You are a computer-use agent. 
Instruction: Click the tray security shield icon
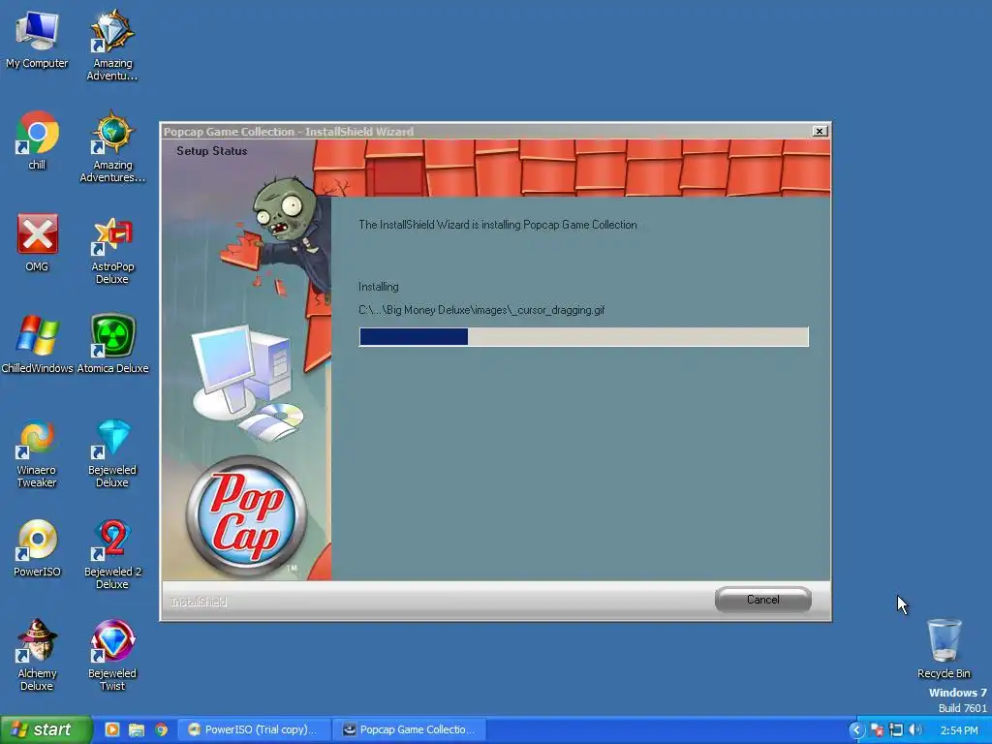pyautogui.click(x=876, y=730)
